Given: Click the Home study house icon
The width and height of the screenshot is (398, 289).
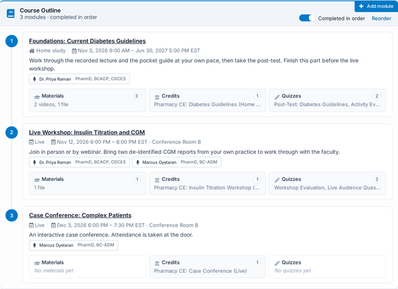Looking at the screenshot, I should (32, 51).
